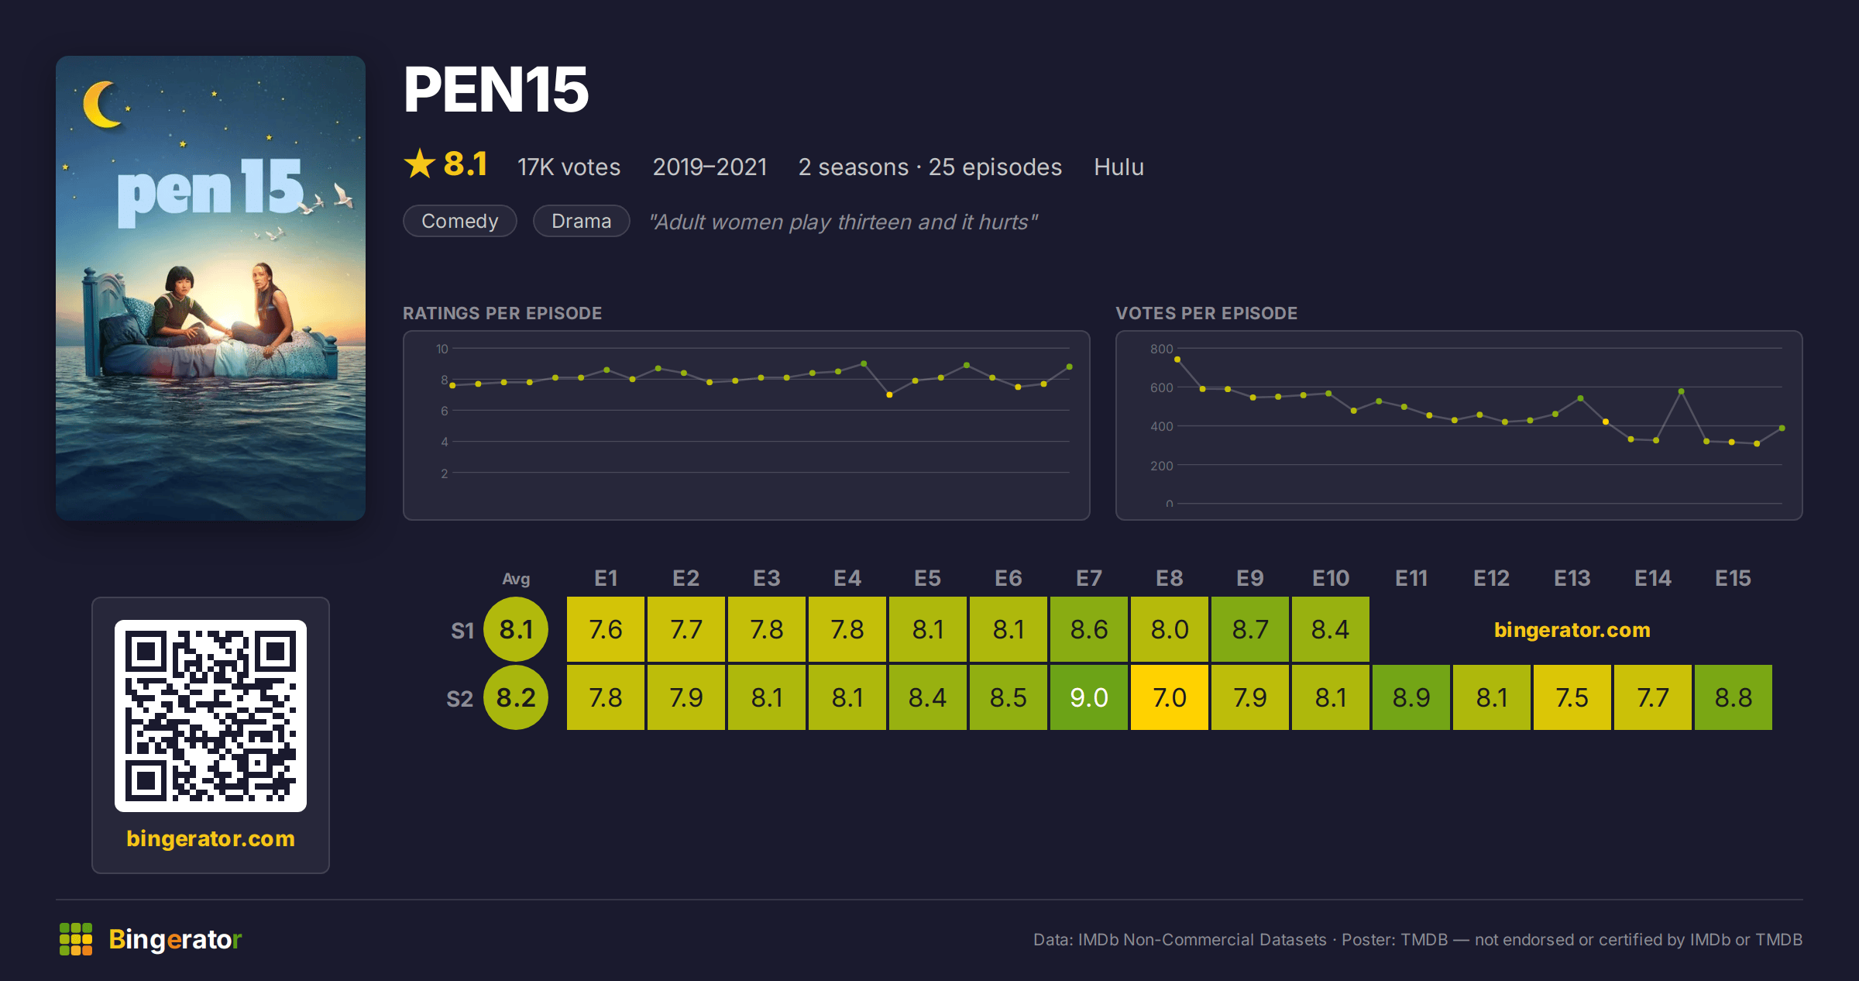Click the crescent moon on the poster
This screenshot has width=1859, height=981.
pos(102,104)
